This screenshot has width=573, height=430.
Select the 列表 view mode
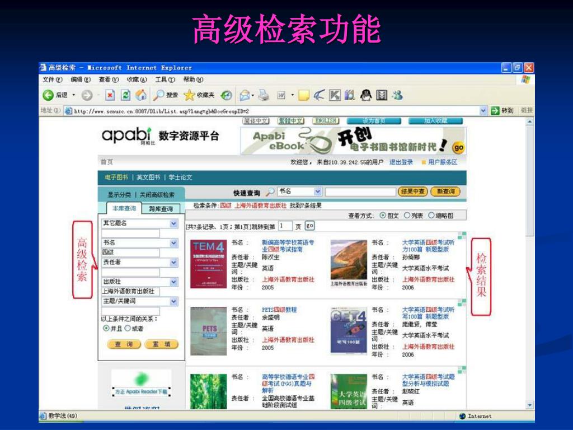407,216
